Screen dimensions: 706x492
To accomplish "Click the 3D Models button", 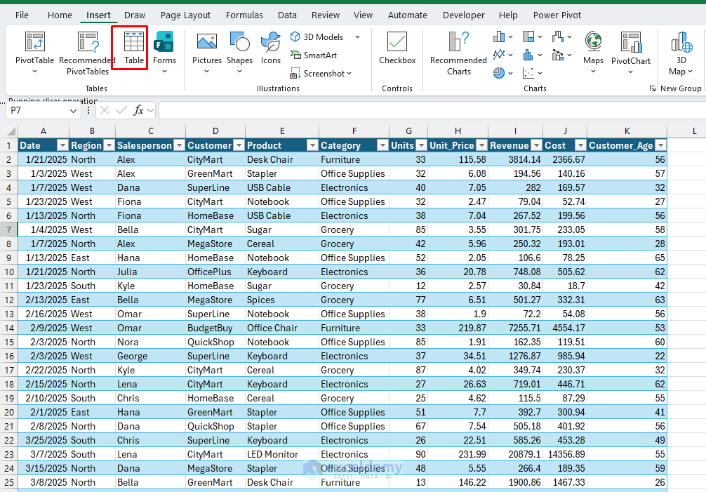I will (x=323, y=37).
